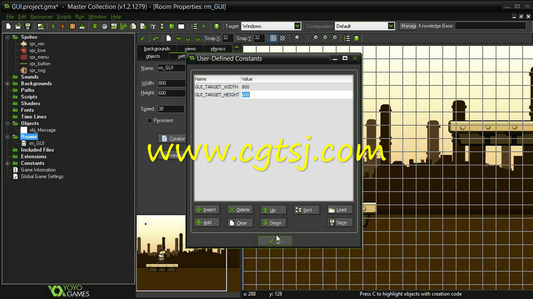The height and width of the screenshot is (299, 533).
Task: Open an existing project
Action: pyautogui.click(x=18, y=26)
